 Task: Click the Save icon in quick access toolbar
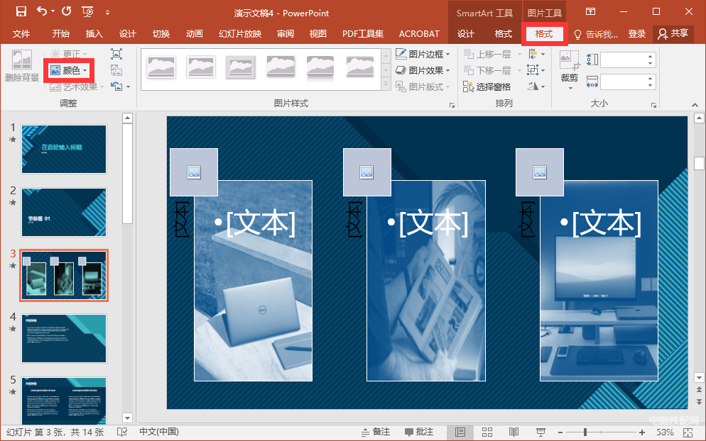click(x=21, y=11)
